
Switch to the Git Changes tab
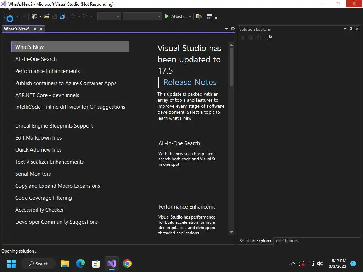pyautogui.click(x=287, y=241)
